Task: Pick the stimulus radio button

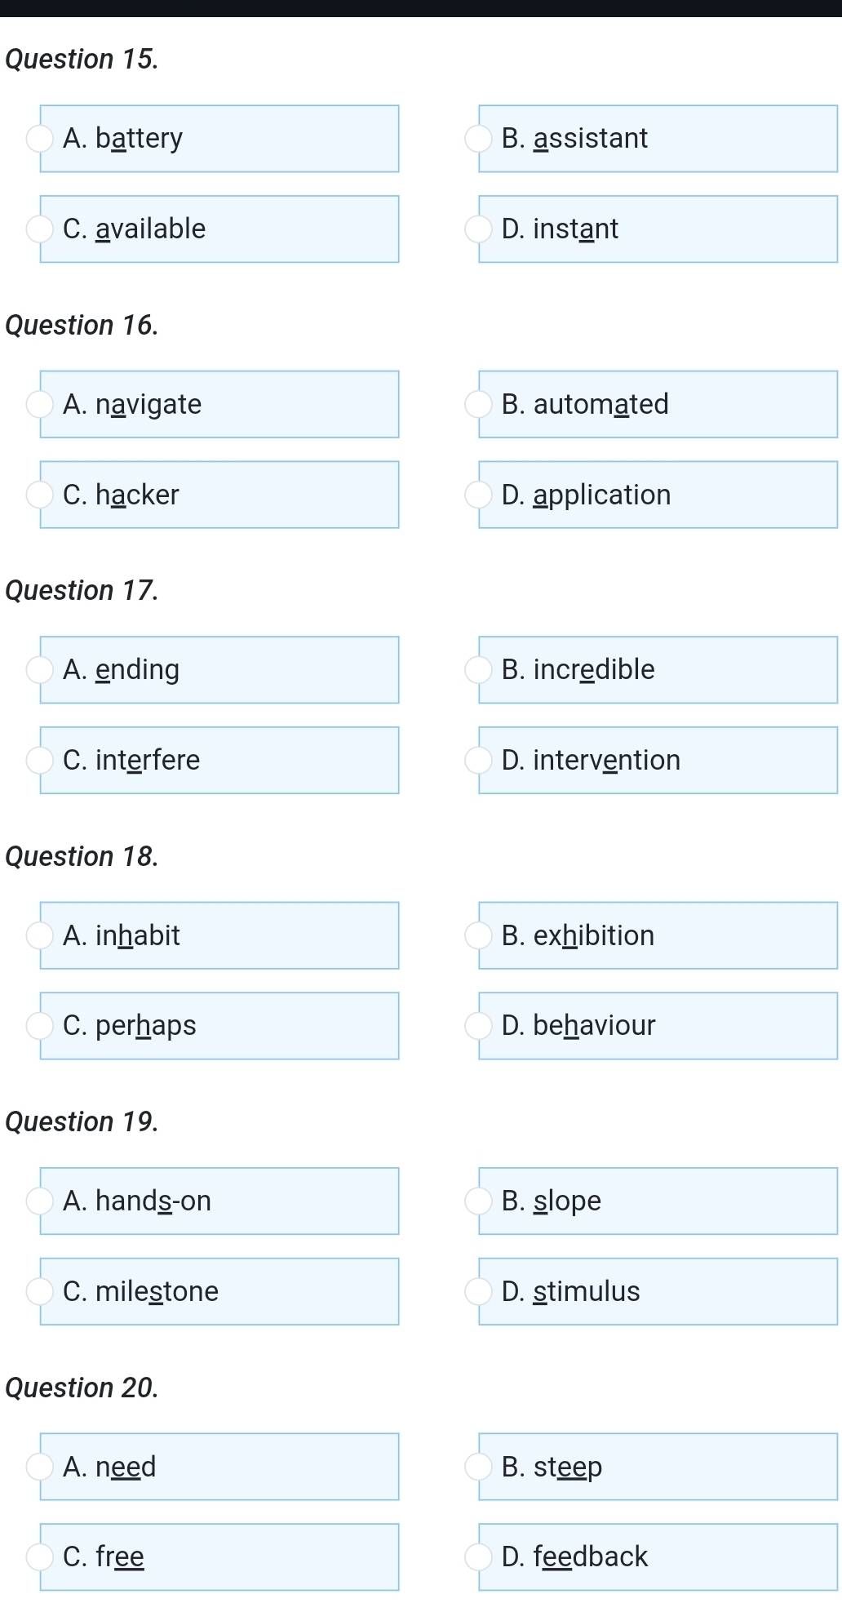Action: (477, 1291)
